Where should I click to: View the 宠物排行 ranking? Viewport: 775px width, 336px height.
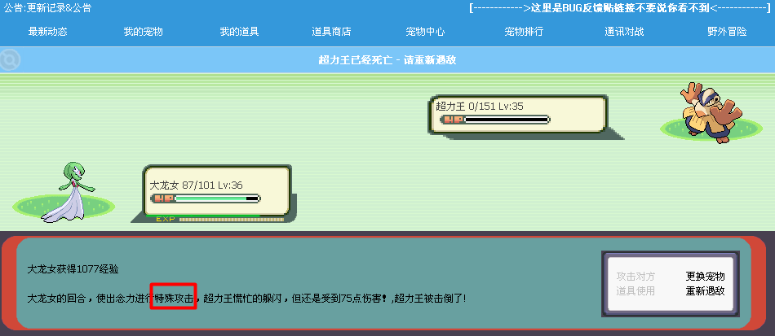524,32
